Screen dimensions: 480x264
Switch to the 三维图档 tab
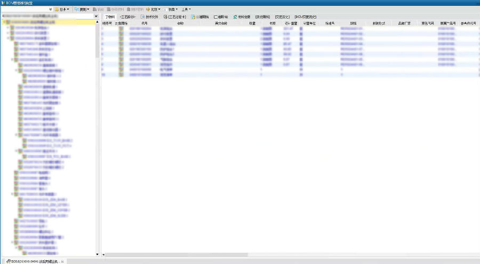221,17
